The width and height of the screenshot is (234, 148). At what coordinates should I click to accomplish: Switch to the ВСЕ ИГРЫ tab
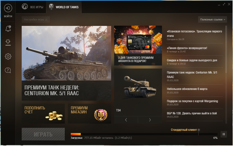pos(33,7)
